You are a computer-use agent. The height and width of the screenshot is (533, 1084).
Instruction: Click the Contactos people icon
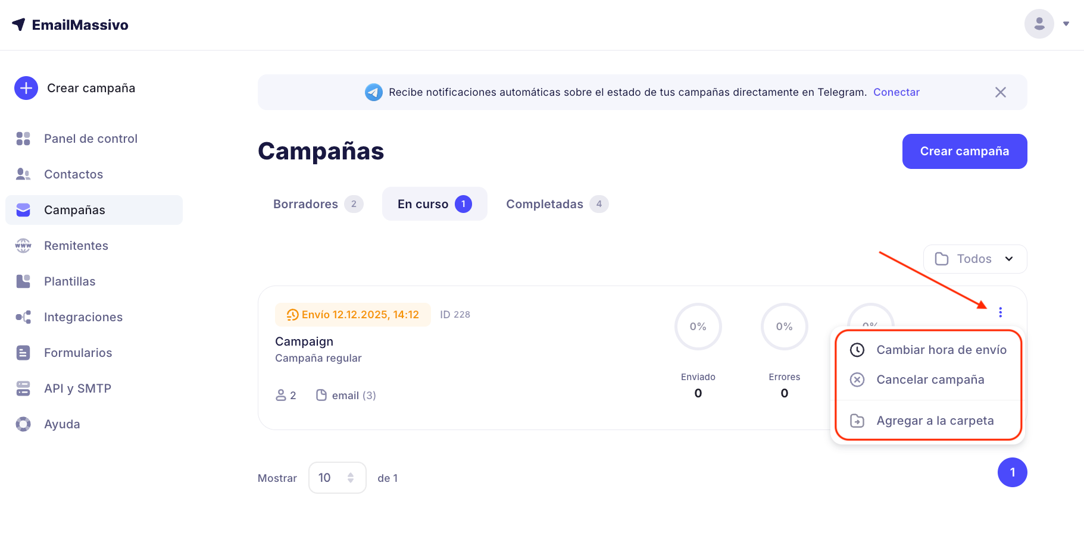coord(23,174)
